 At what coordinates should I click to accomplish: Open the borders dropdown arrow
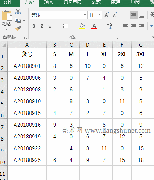(x=72, y=26)
